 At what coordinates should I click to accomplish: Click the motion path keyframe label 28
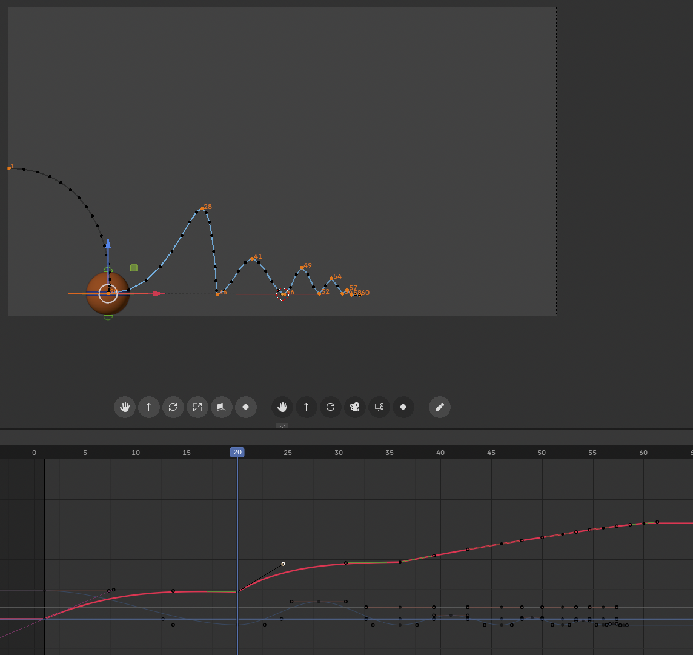coord(208,207)
